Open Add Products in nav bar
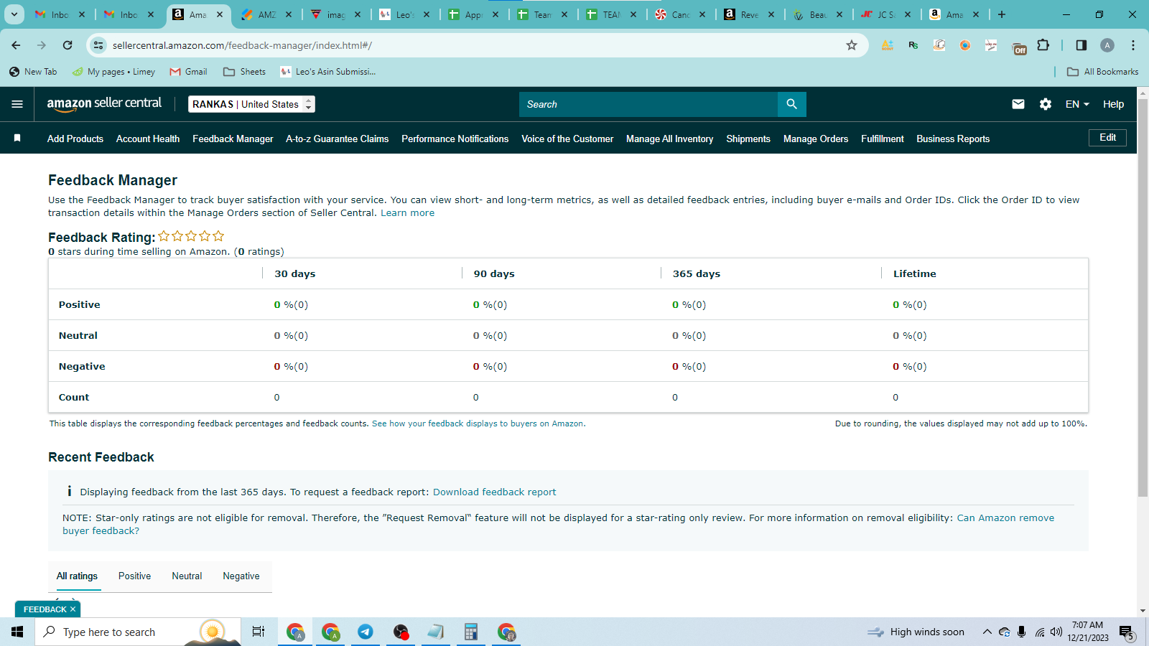The height and width of the screenshot is (646, 1149). click(x=75, y=139)
